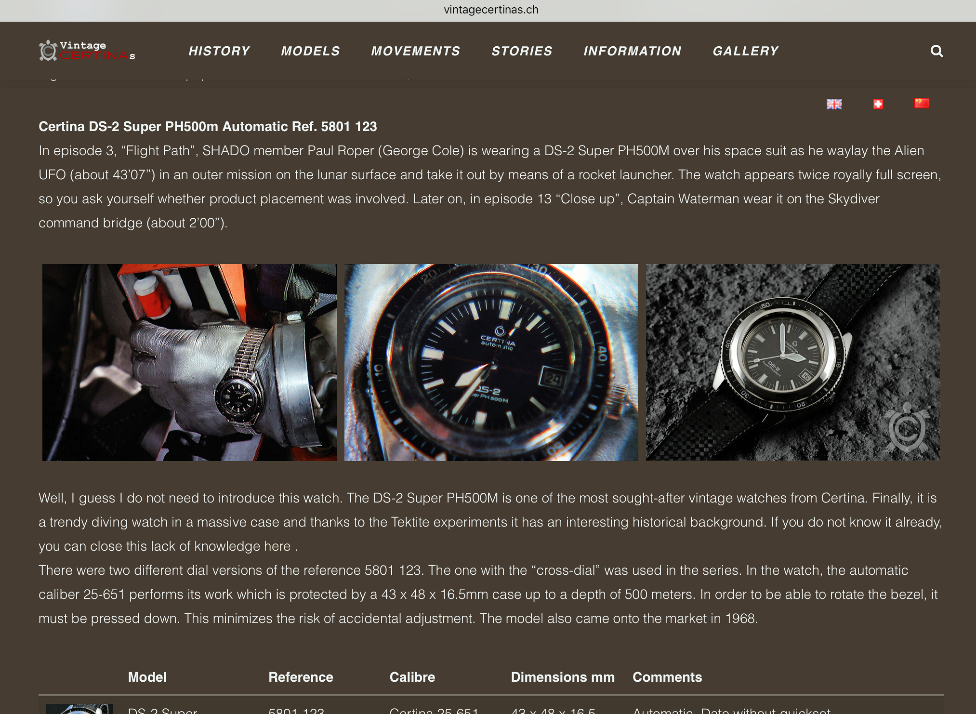The height and width of the screenshot is (714, 976).
Task: Click the Calibre column header
Action: point(412,677)
